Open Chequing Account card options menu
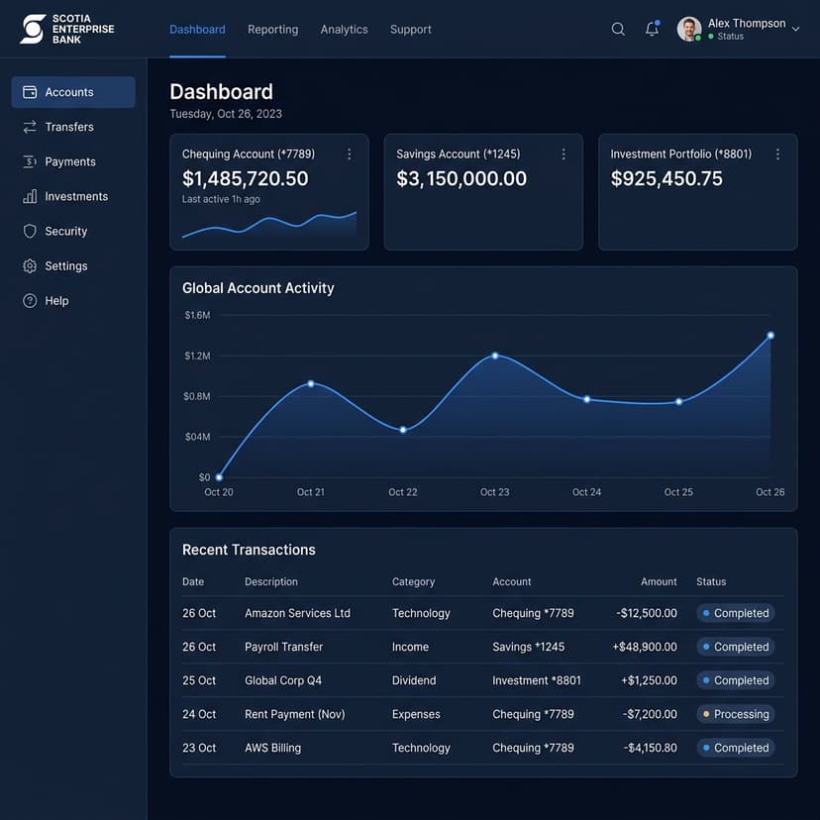820x820 pixels. 349,154
